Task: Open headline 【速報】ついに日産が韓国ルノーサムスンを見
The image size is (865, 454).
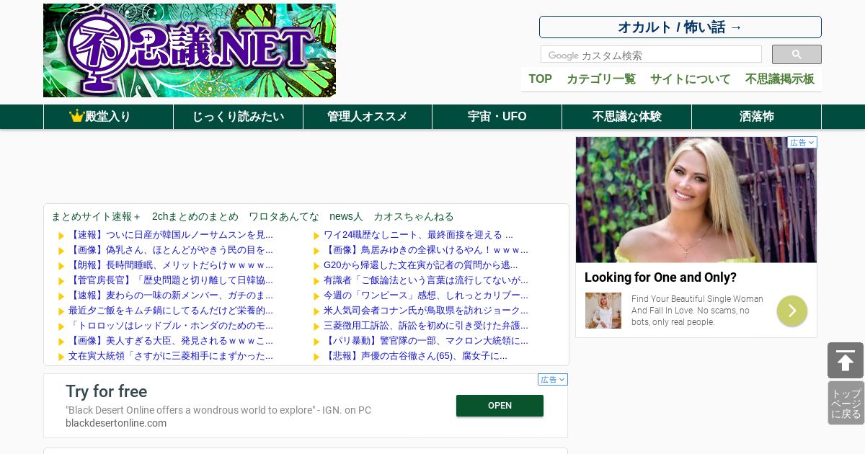Action: 171,235
